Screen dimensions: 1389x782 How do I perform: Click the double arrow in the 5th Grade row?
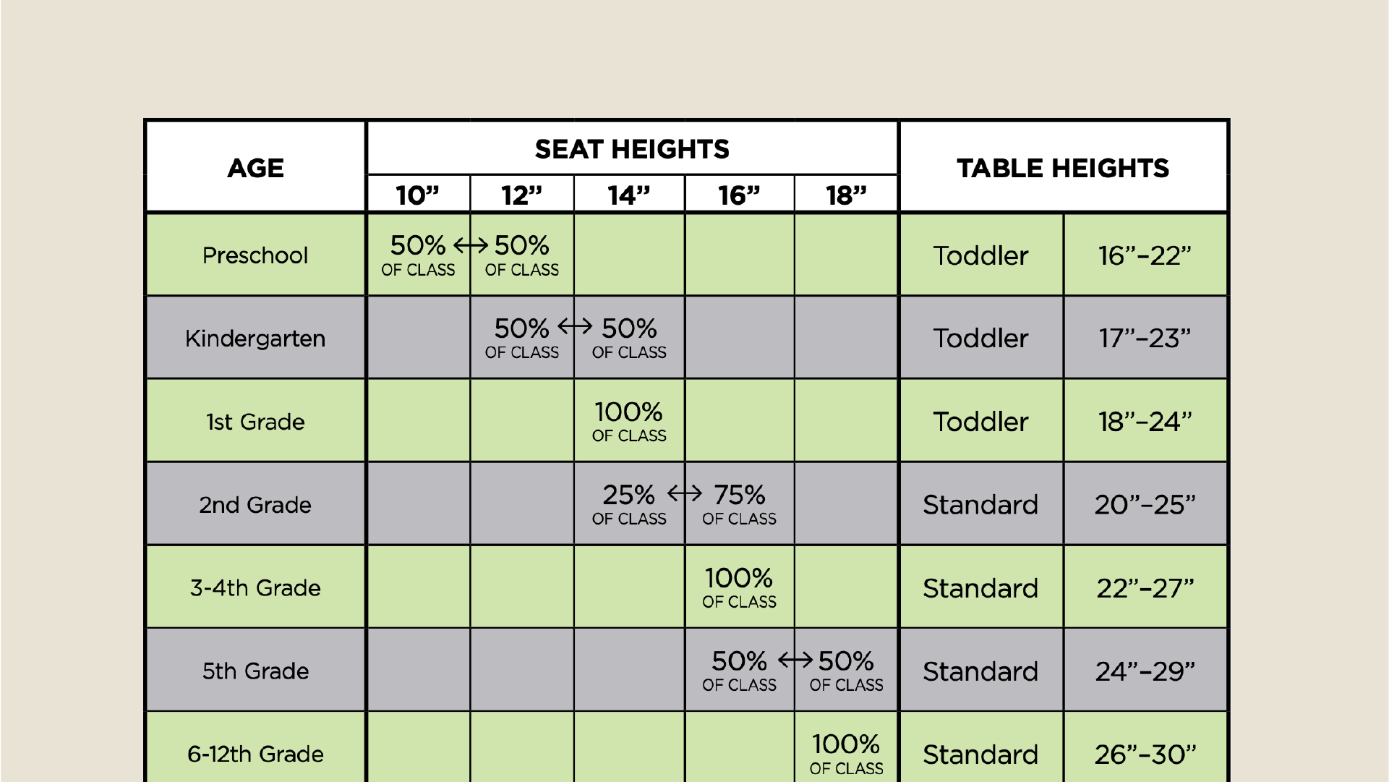point(795,660)
